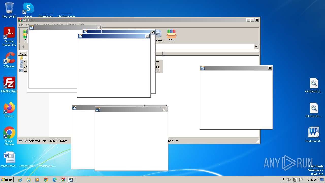This screenshot has width=325, height=183.
Task: Open Windows Media Player from taskbar
Action: (37, 180)
